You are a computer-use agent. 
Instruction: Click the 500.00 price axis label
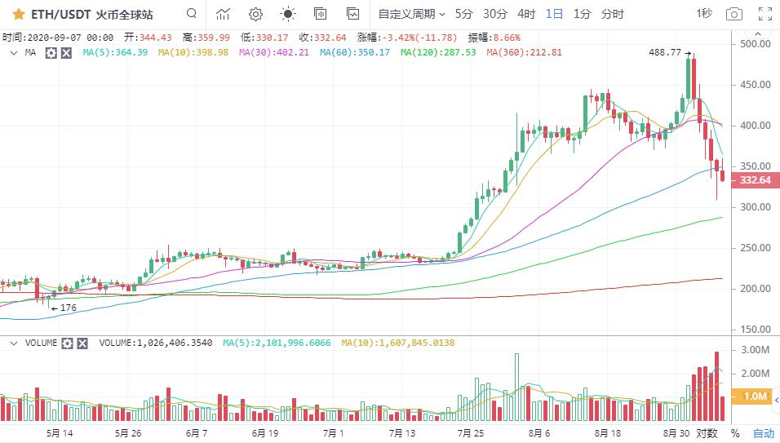tap(756, 44)
